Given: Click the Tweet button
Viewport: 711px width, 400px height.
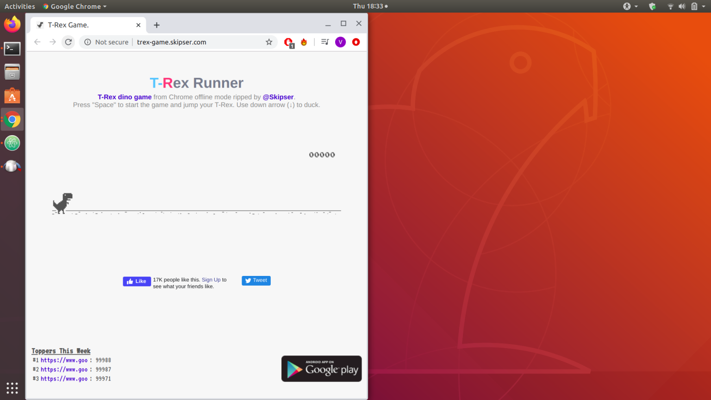Looking at the screenshot, I should point(256,280).
